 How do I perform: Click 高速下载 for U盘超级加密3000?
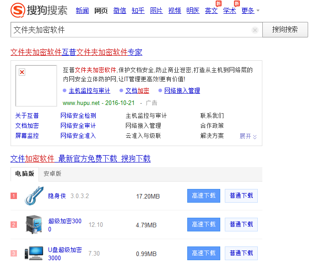click(204, 253)
